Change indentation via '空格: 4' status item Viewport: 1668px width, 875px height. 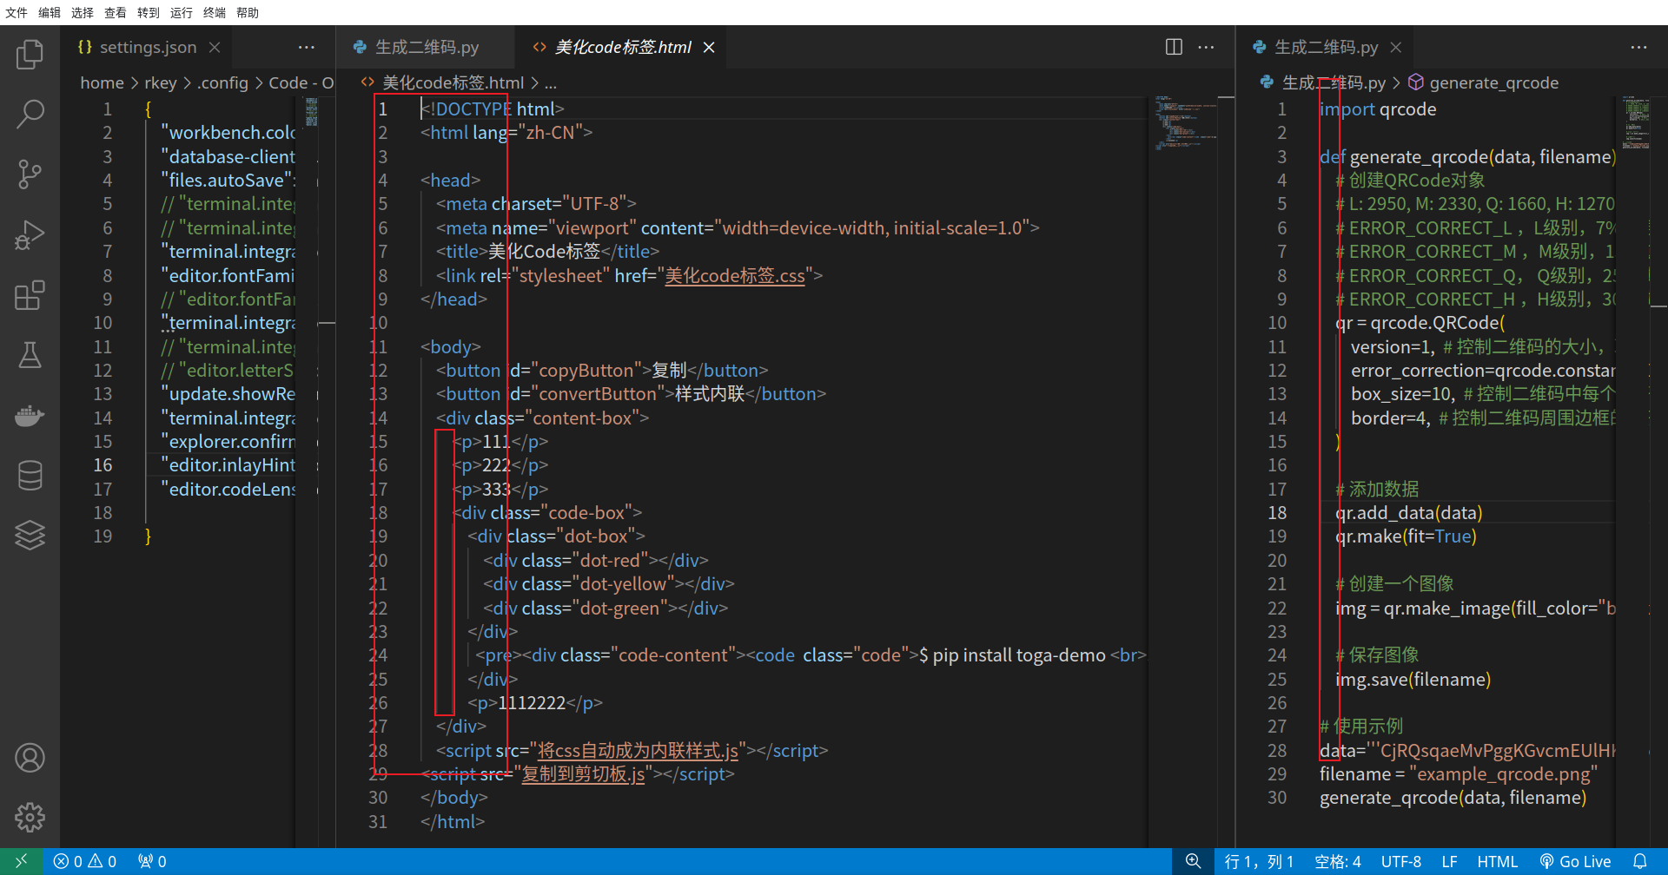1337,861
